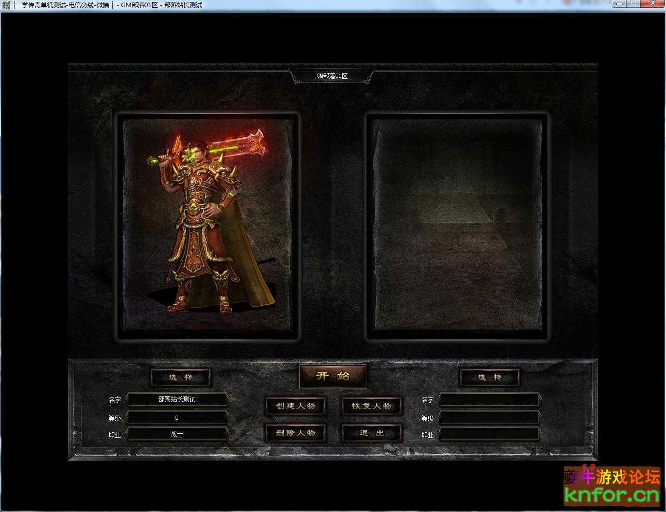Click the left 等级 label

[x=114, y=418]
